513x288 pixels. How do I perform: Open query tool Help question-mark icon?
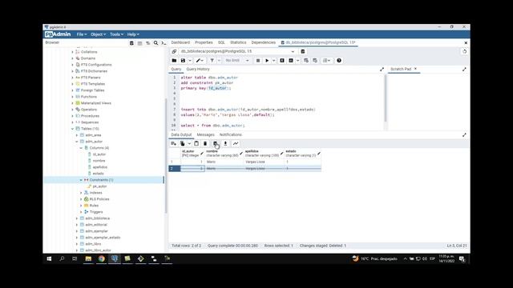pyautogui.click(x=339, y=61)
